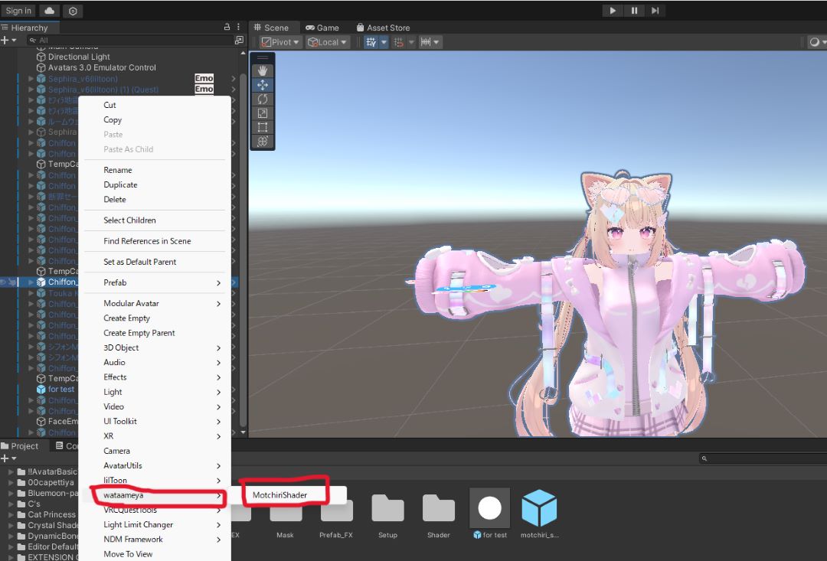Select the Scale tool
Viewport: 827px width, 561px height.
[x=262, y=113]
